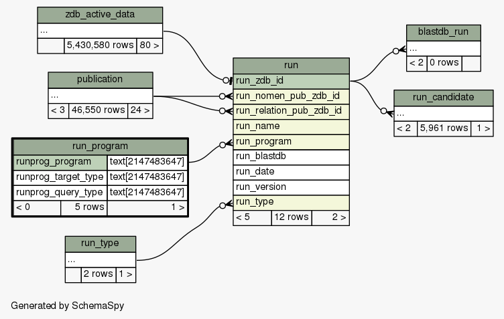
Task: Click the central run table title
Action: pos(291,66)
